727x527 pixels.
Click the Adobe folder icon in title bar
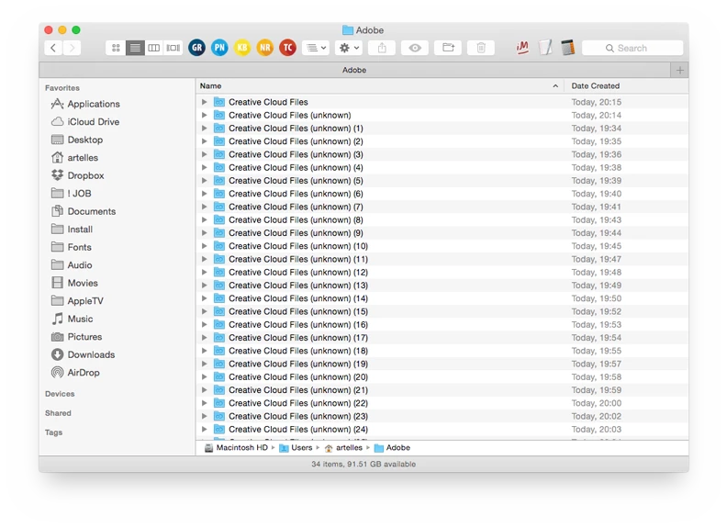(x=348, y=30)
